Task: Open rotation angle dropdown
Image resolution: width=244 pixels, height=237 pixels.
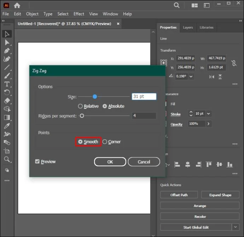Action: pos(191,76)
